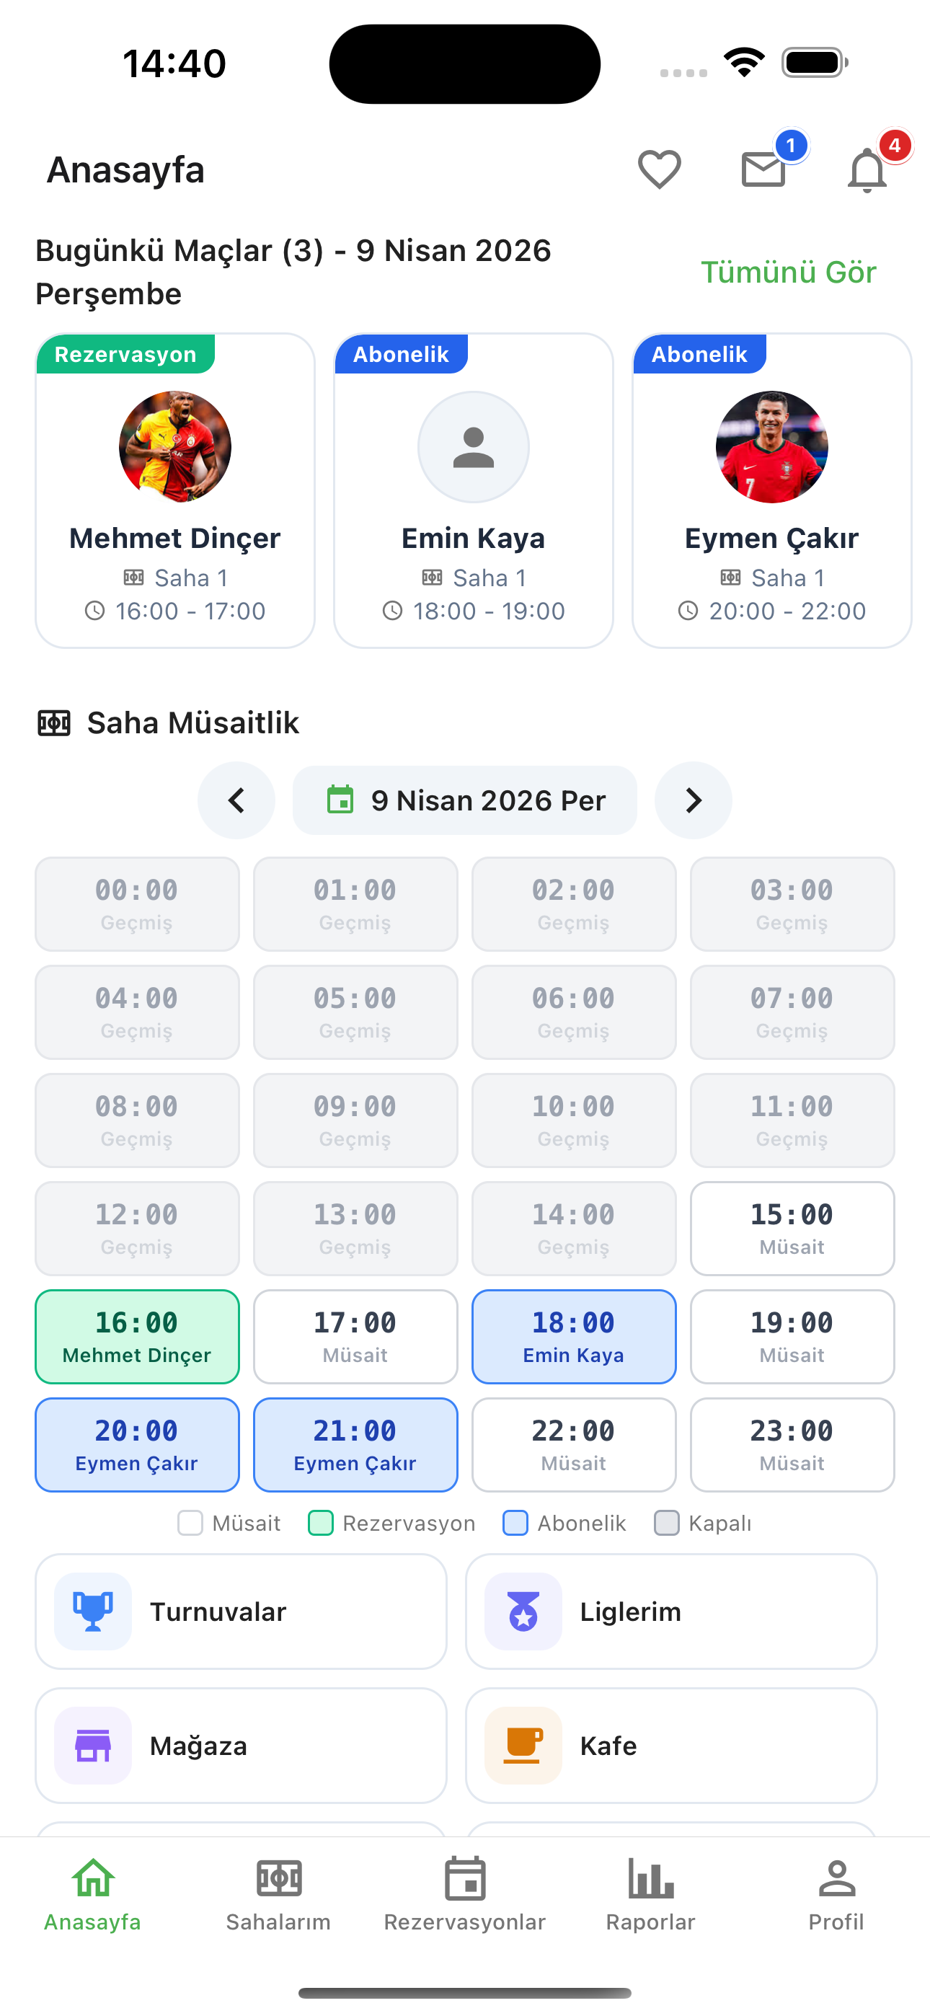Open favorites via the heart icon
The image size is (930, 2016).
click(659, 169)
